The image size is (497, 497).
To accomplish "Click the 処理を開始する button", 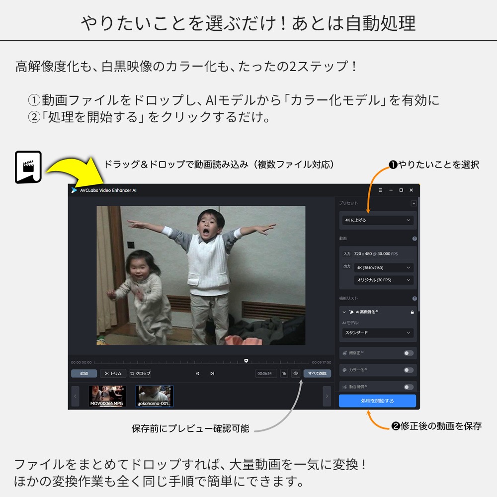I will point(377,401).
